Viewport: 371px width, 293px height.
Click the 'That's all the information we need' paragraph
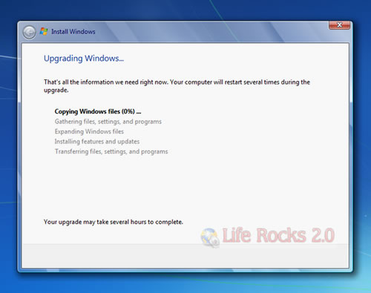pos(177,86)
